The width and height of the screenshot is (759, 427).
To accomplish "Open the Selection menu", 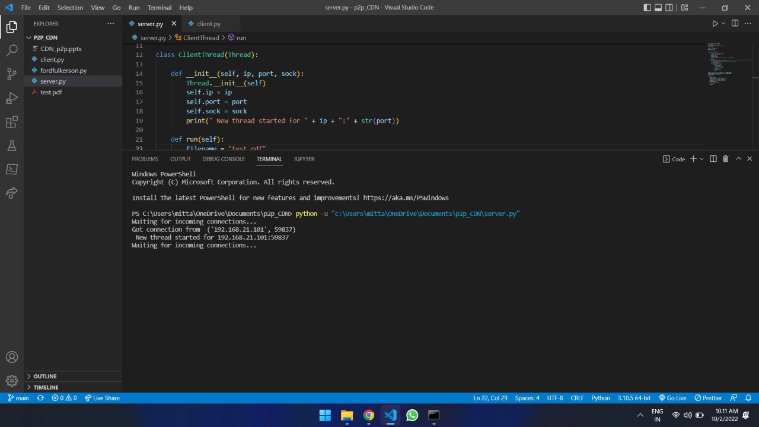I will [70, 8].
